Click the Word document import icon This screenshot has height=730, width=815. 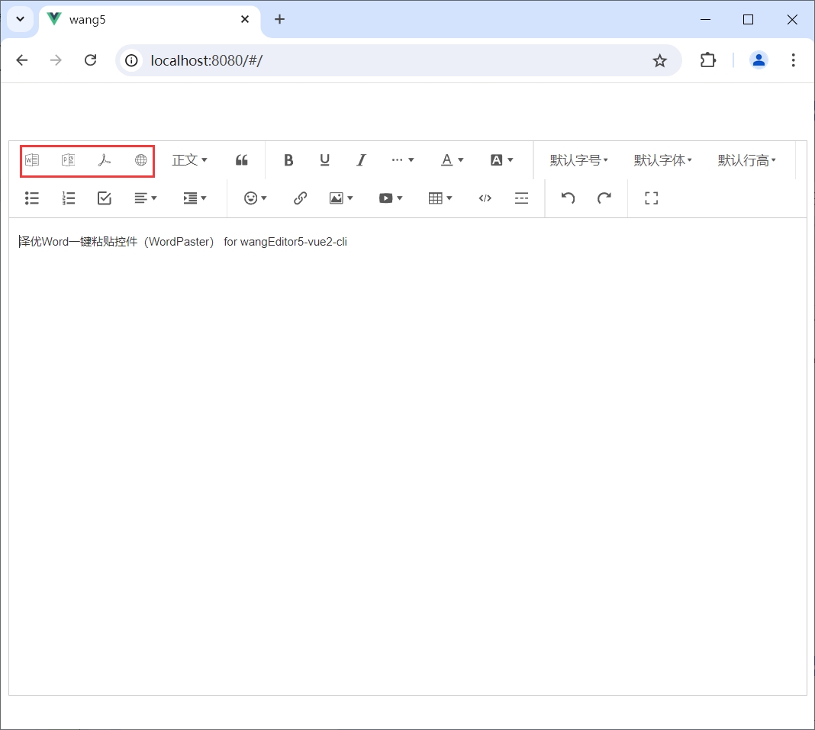coord(32,160)
